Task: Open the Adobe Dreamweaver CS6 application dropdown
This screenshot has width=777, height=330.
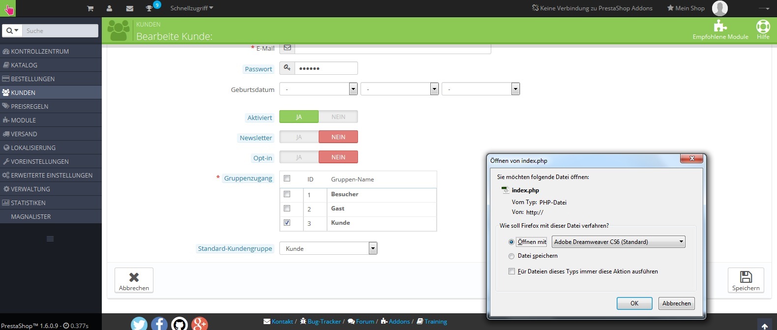Action: pyautogui.click(x=619, y=241)
